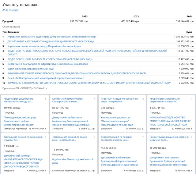Open tender «Капітальний ремонт по заміні вікон на металопла

pyautogui.click(x=70, y=138)
